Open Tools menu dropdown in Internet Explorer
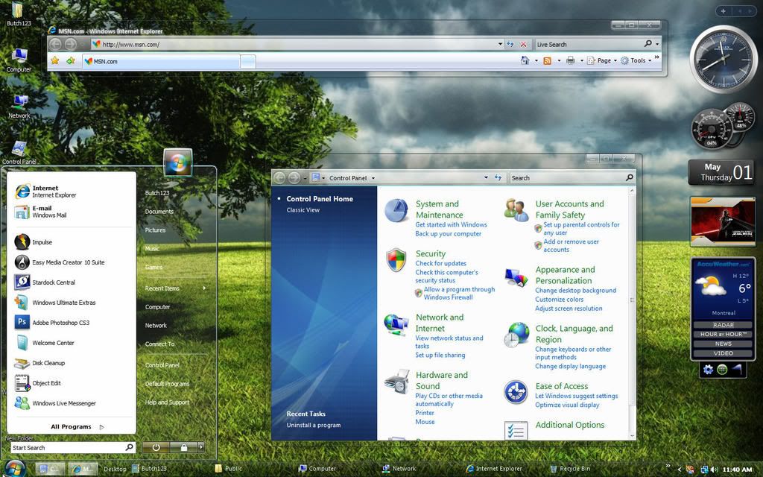This screenshot has width=763, height=477. (x=636, y=61)
